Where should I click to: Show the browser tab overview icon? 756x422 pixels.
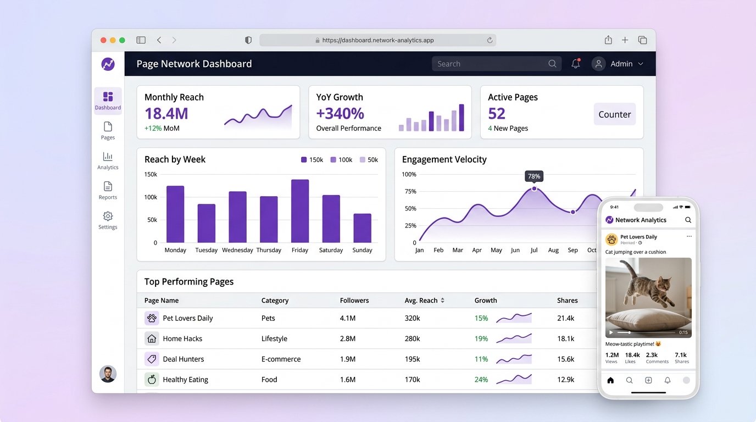pyautogui.click(x=642, y=40)
